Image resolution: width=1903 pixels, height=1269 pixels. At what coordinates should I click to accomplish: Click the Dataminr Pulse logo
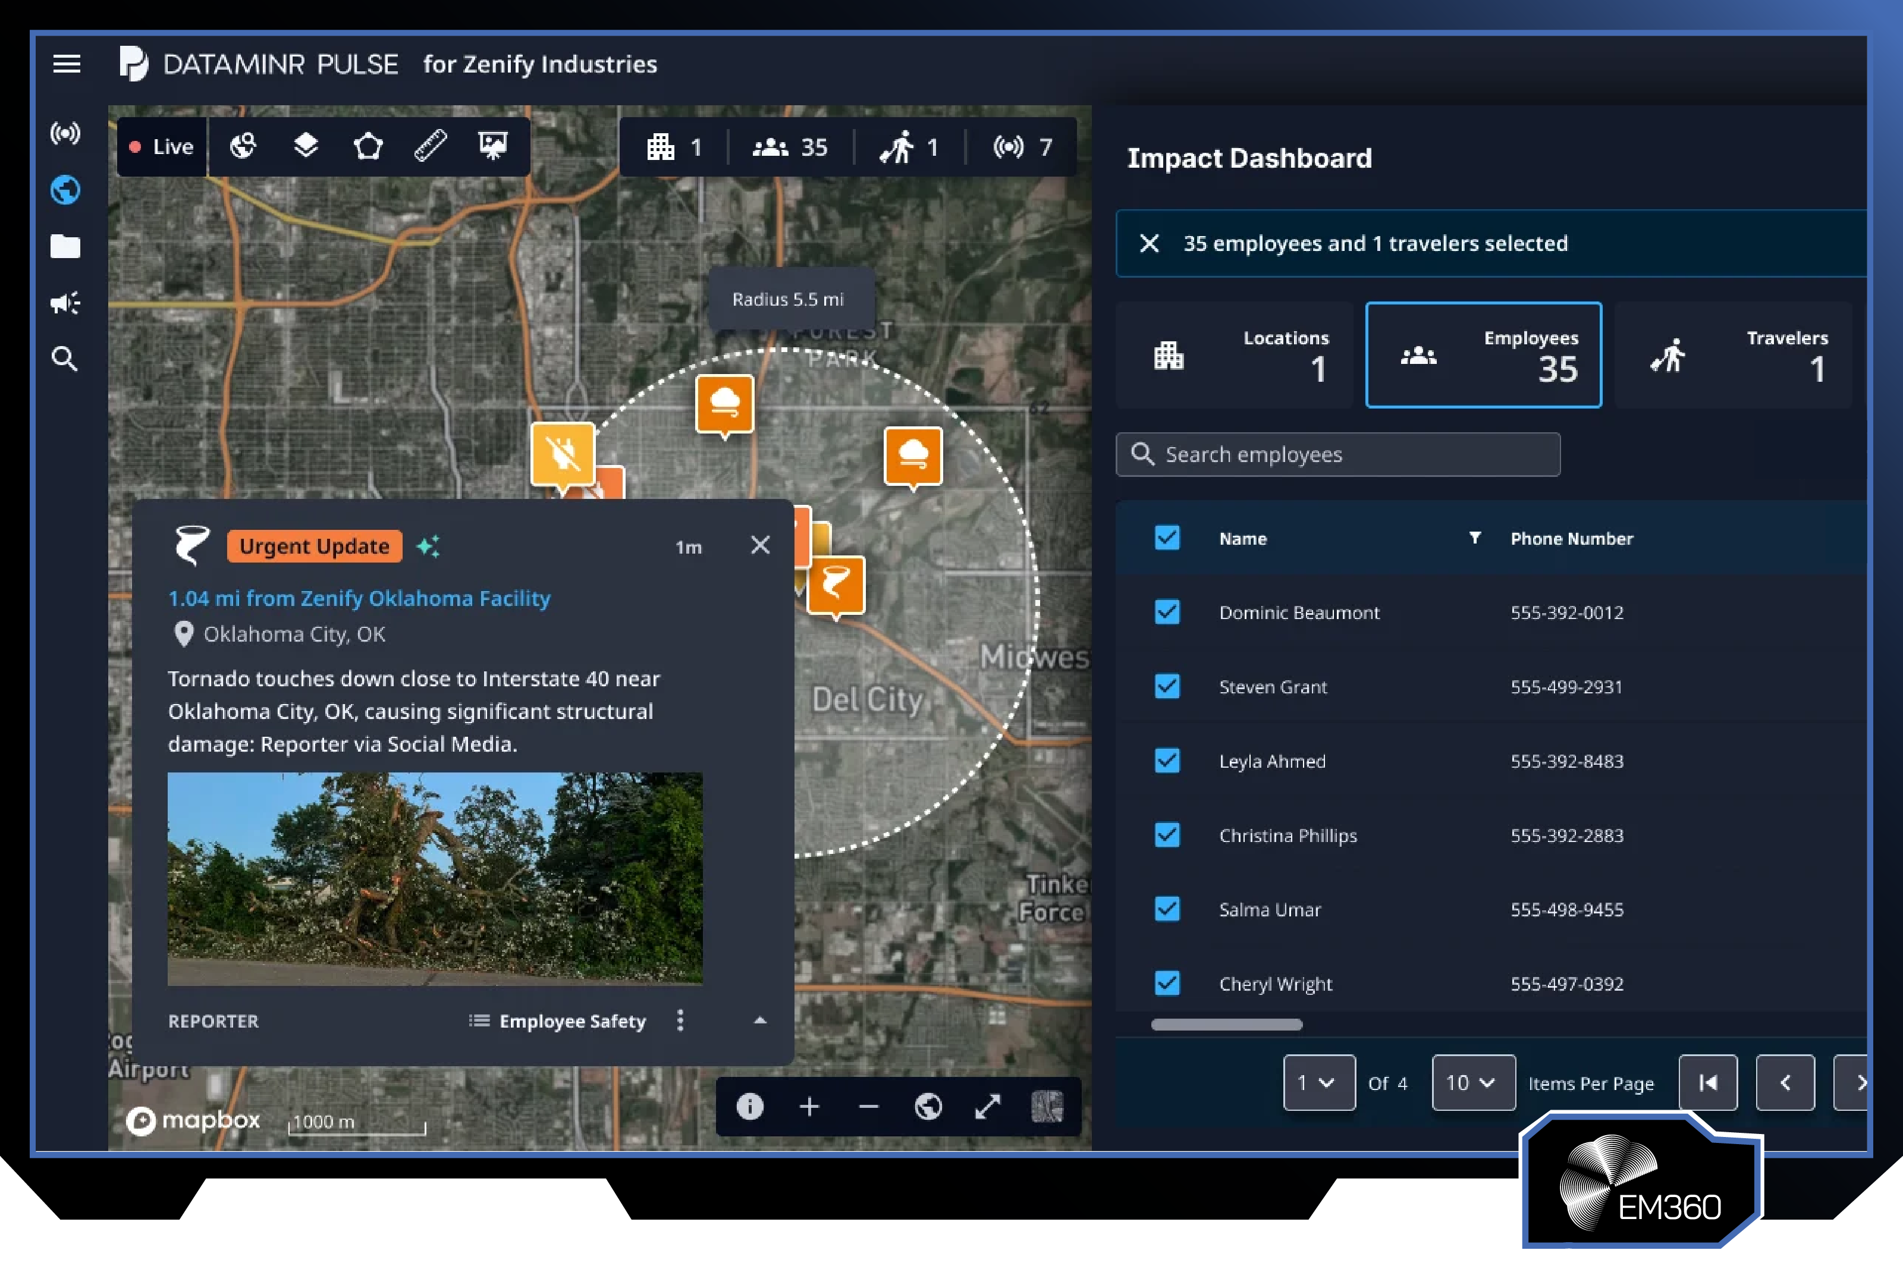[259, 64]
